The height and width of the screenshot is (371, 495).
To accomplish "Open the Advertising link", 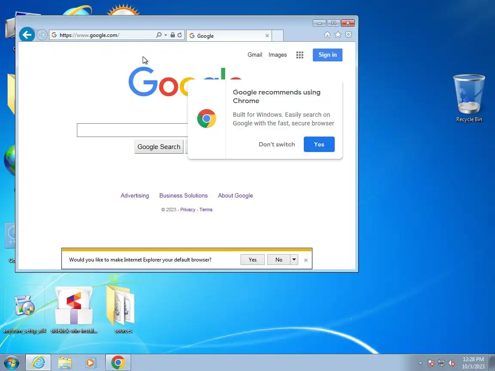I will click(x=134, y=196).
